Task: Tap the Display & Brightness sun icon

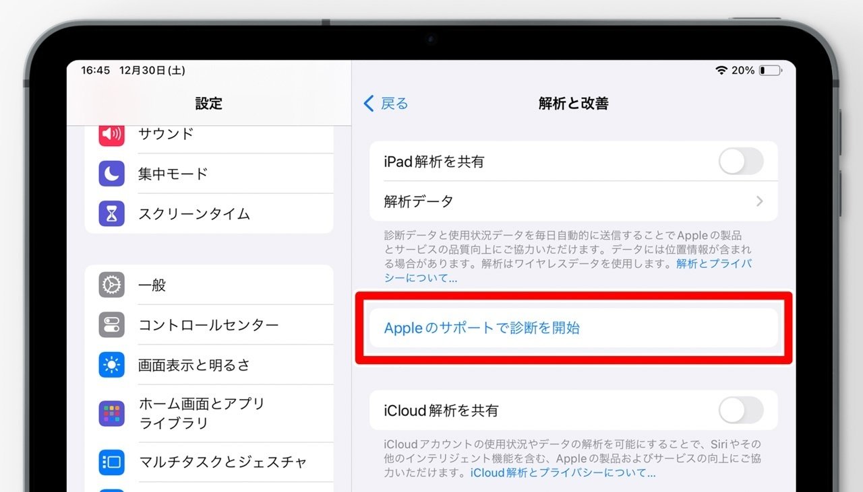Action: click(x=111, y=365)
